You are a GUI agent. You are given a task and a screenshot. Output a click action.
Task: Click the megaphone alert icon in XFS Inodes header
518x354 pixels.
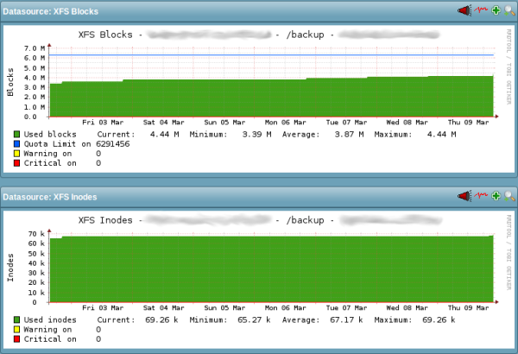tap(464, 196)
